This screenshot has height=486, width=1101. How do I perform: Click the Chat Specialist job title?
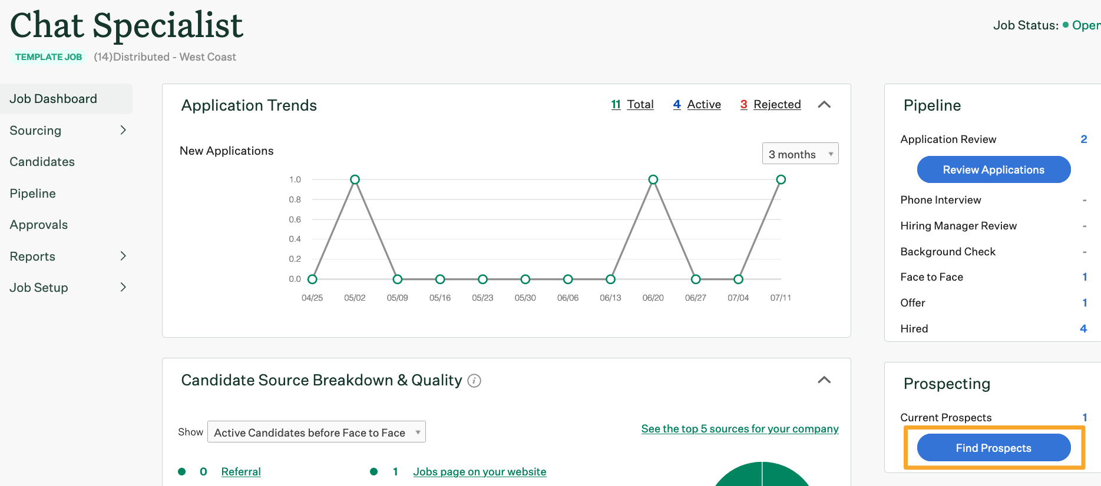(x=127, y=25)
